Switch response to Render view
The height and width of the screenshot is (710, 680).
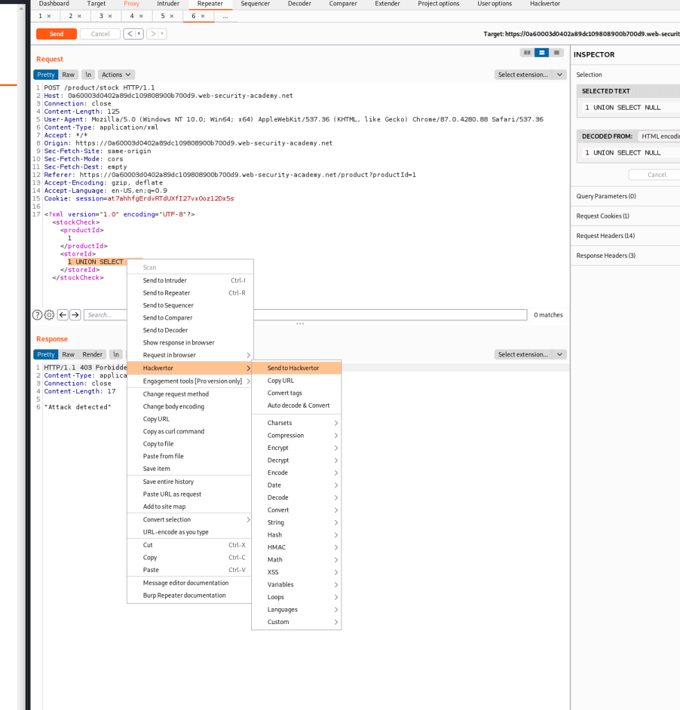click(x=92, y=354)
